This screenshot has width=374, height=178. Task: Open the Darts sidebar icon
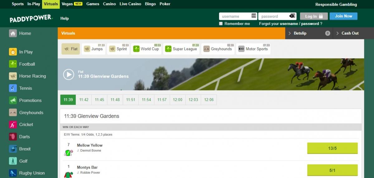[13, 137]
